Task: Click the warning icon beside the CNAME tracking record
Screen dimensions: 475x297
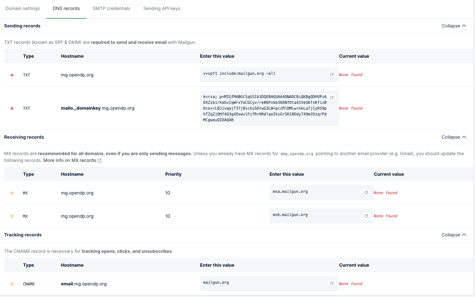Action: pyautogui.click(x=12, y=284)
